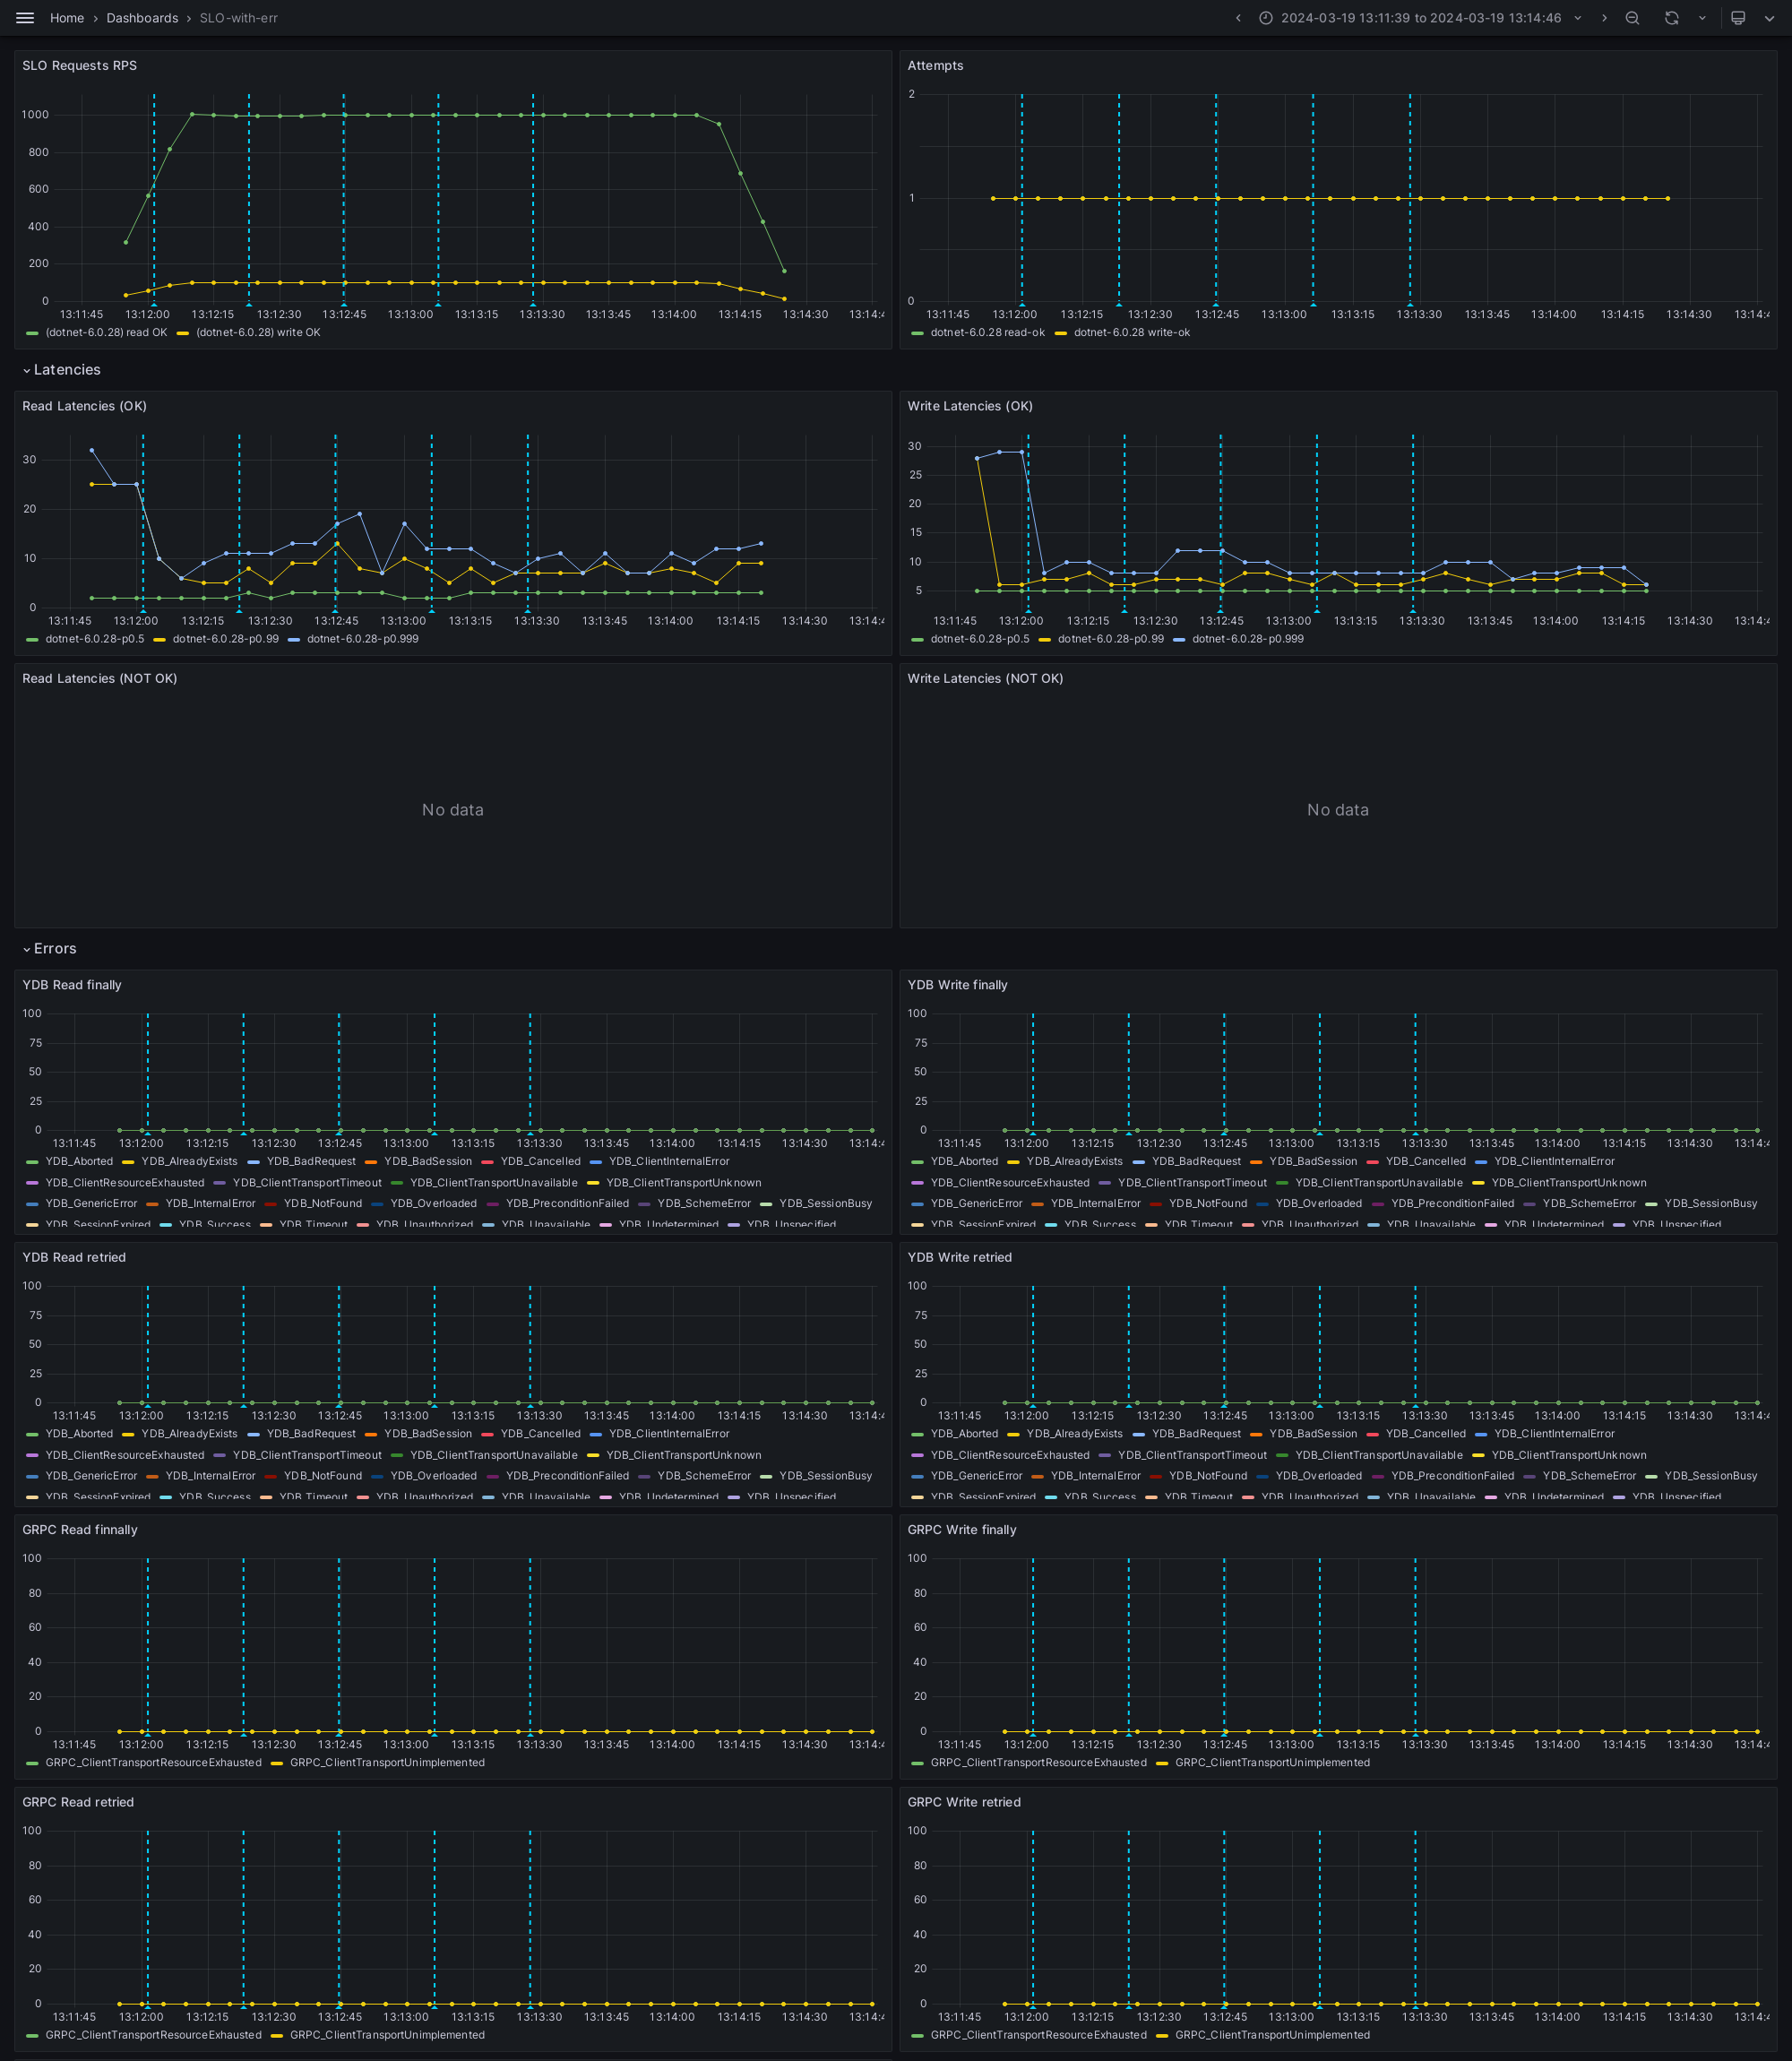Expand the top-right chevron menu
The height and width of the screenshot is (2061, 1792).
point(1769,18)
